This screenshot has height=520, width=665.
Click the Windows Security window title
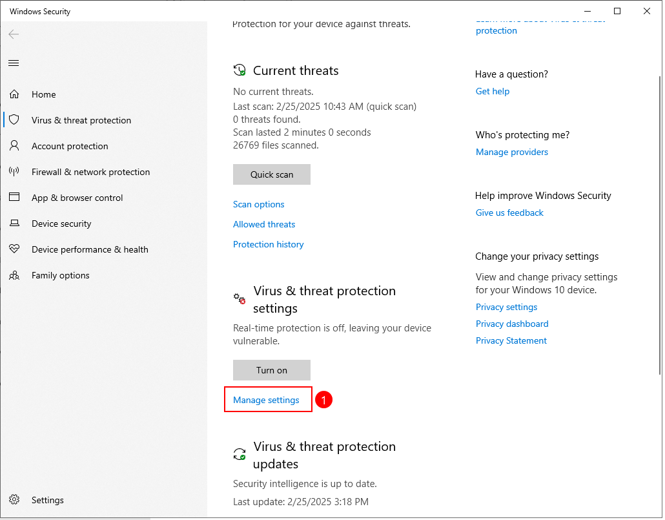click(40, 12)
